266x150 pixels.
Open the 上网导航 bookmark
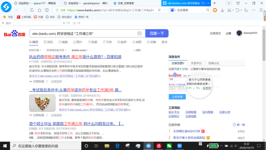[x=24, y=17]
